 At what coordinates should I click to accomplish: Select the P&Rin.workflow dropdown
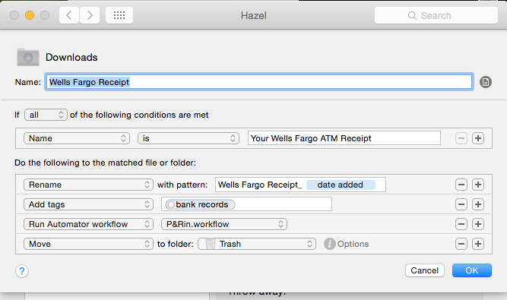pyautogui.click(x=224, y=224)
